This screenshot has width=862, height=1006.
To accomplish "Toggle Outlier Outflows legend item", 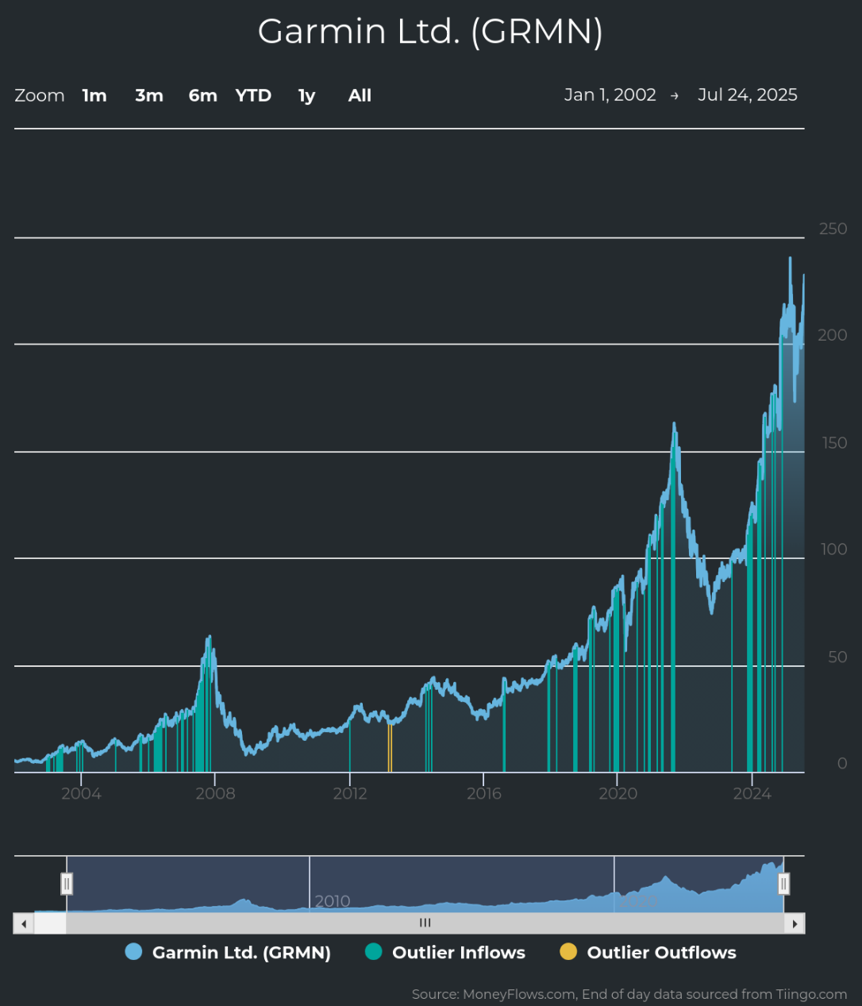I will pyautogui.click(x=648, y=952).
